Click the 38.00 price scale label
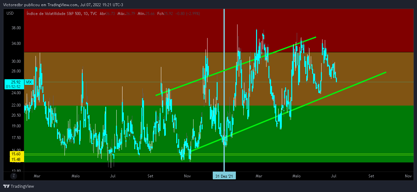The height and width of the screenshot is (192, 417). click(16, 28)
